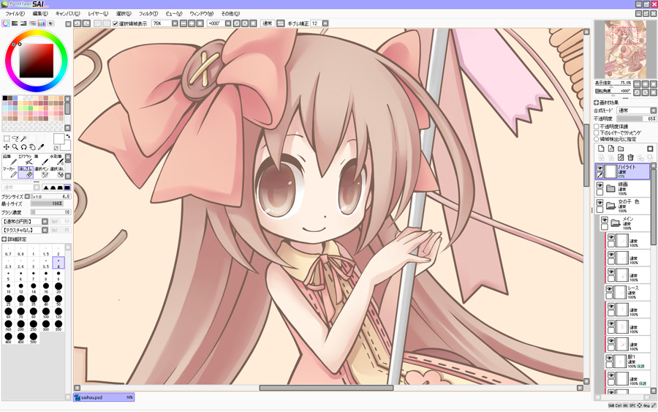The image size is (658, 412).
Task: Select the zoom magnifier tool
Action: [15, 147]
